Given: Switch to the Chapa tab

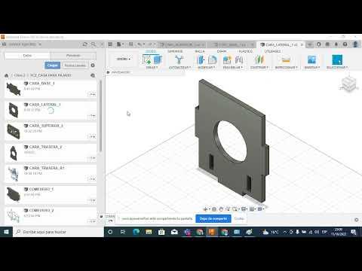Looking at the screenshot, I should 221,51.
